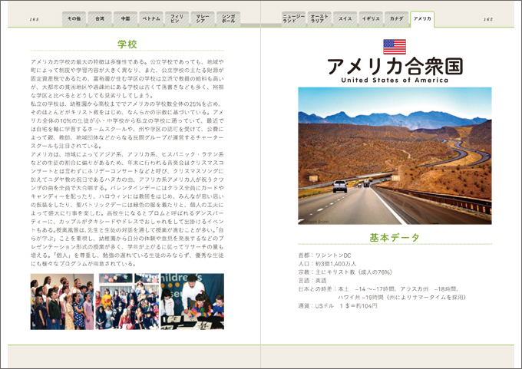Open the その他 tab
This screenshot has width=522, height=369.
click(74, 19)
